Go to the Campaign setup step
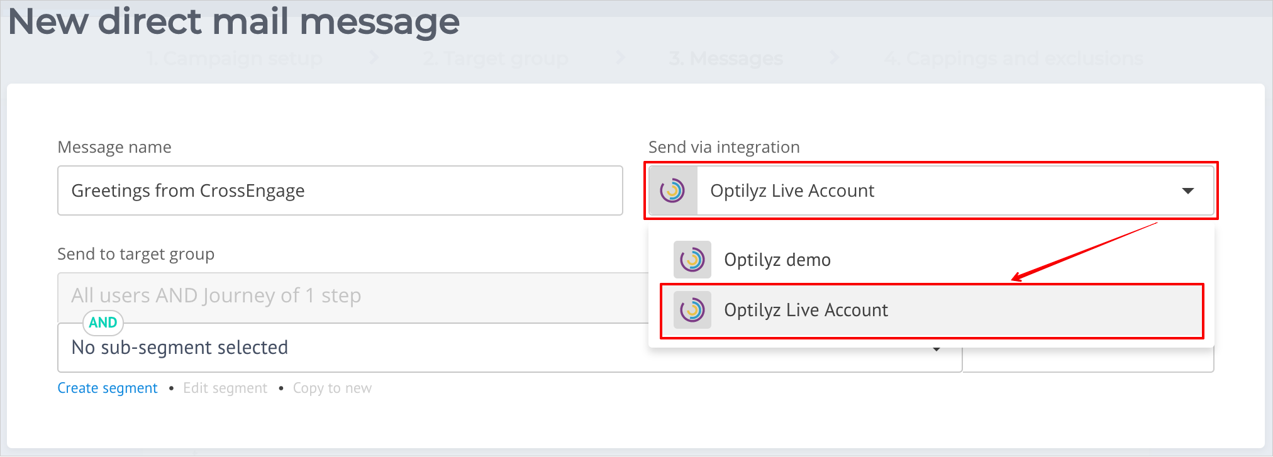Viewport: 1273px width, 457px height. point(234,58)
